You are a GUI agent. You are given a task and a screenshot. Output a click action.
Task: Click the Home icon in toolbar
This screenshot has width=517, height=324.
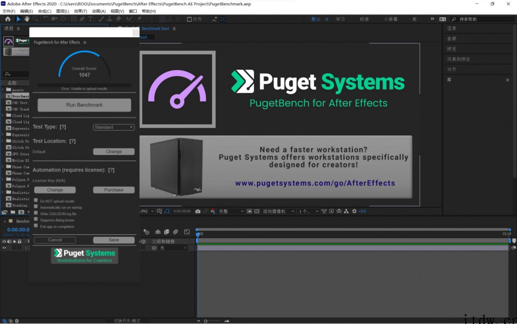coord(8,19)
